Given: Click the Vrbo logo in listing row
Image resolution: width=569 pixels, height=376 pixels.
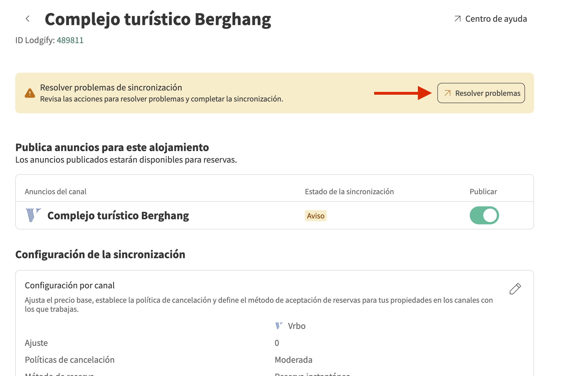Looking at the screenshot, I should 33,215.
